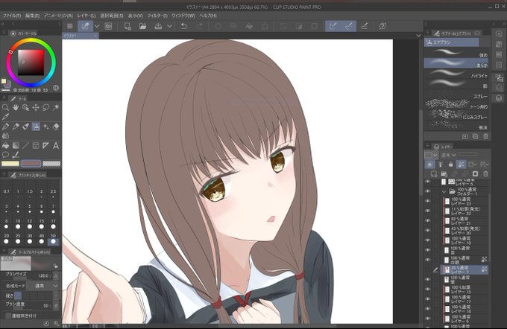Click the Redo arrow in command bar
507x329 pixels.
pyautogui.click(x=200, y=26)
